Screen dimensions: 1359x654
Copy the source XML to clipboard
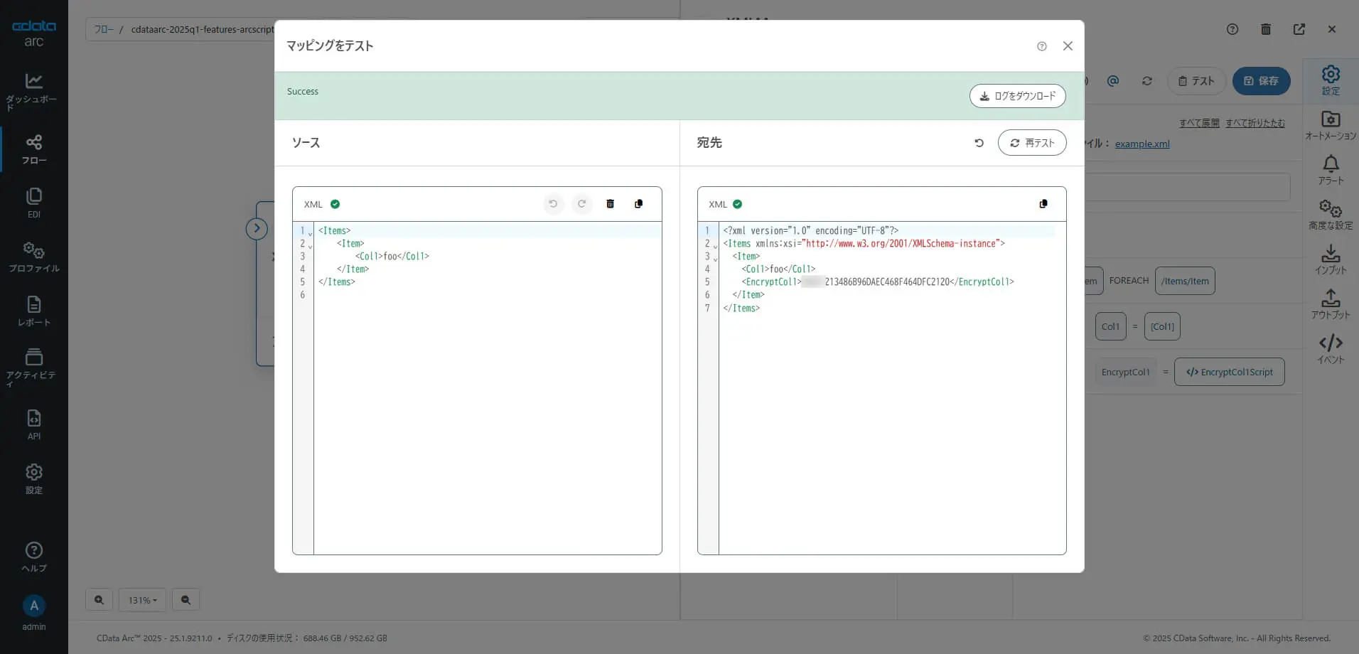click(x=638, y=204)
